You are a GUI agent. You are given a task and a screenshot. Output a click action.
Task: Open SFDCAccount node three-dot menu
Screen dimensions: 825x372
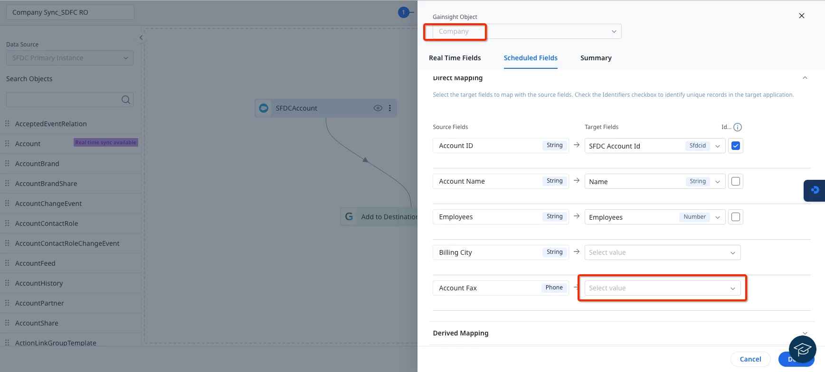point(390,108)
